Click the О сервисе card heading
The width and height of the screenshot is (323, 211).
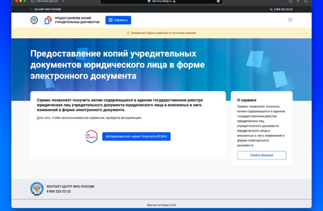[247, 100]
